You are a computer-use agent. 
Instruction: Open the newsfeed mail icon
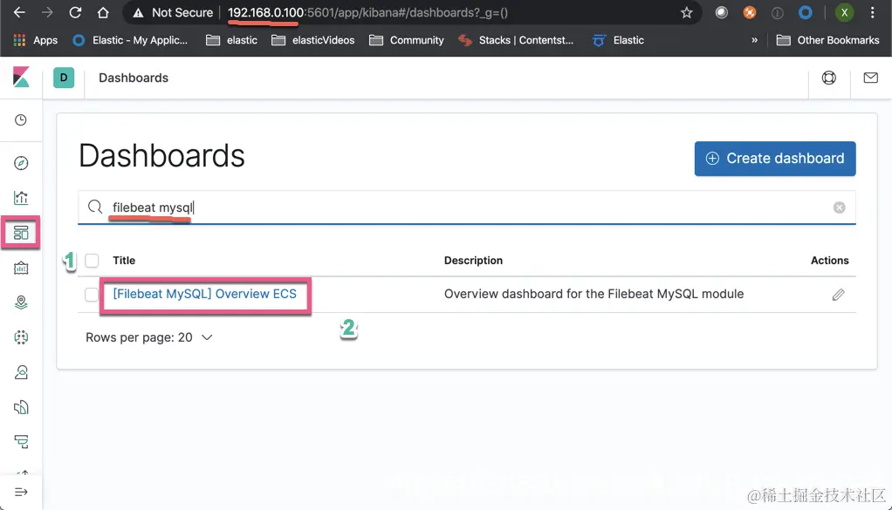871,78
